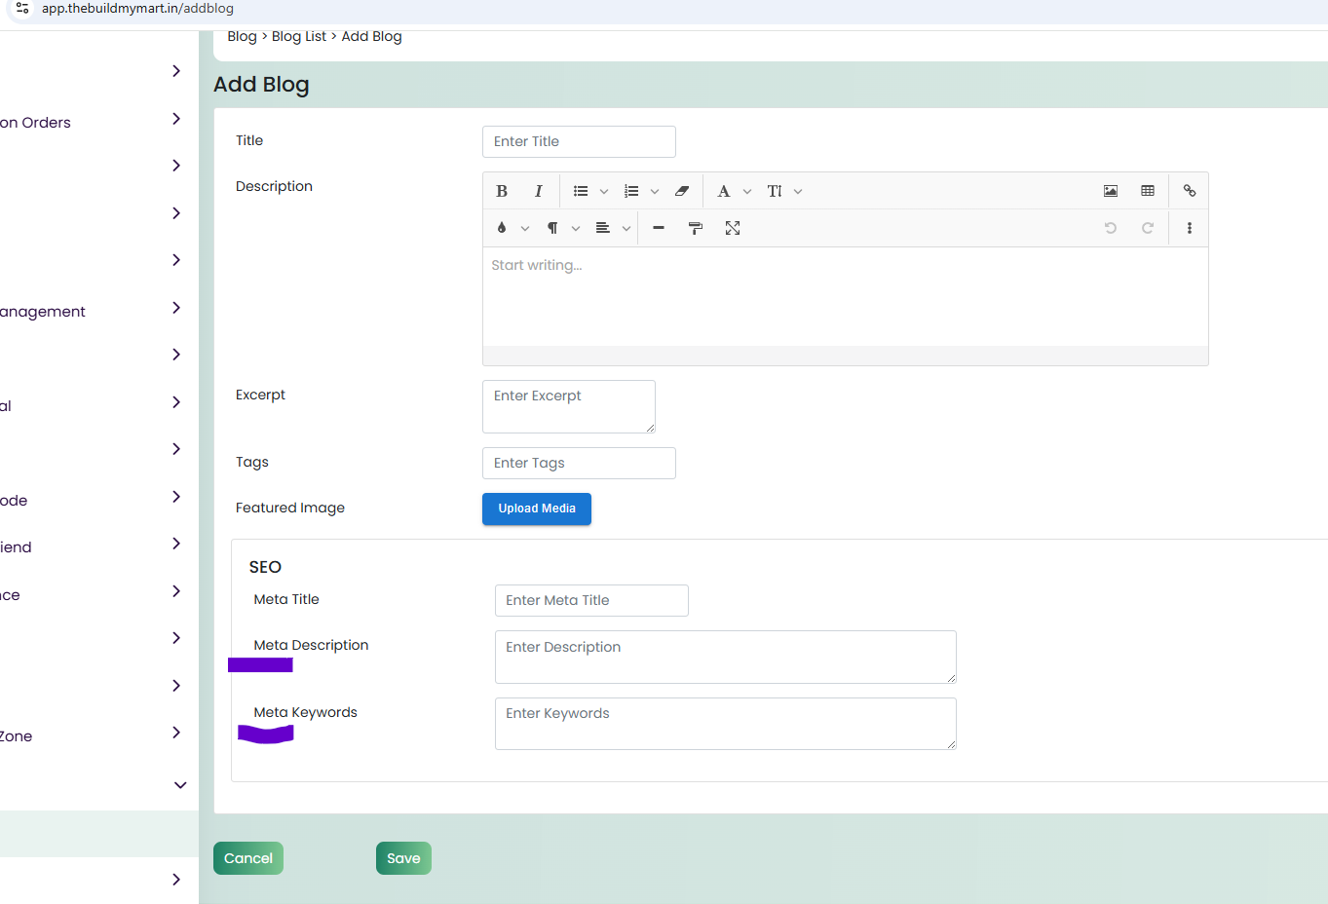
Task: Toggle bold formatting in the description editor
Action: pos(502,191)
